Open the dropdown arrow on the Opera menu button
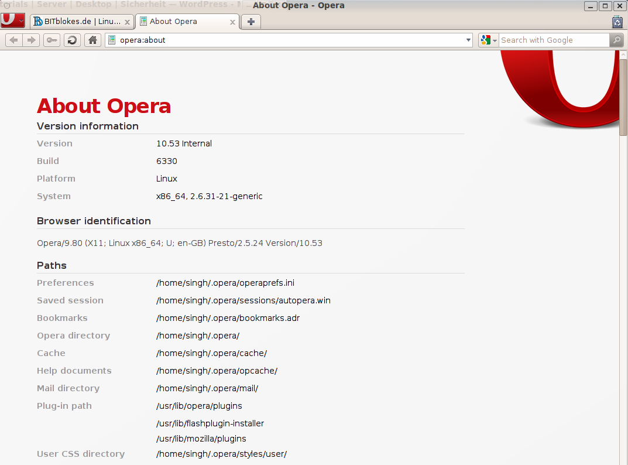The width and height of the screenshot is (628, 465). 21,20
